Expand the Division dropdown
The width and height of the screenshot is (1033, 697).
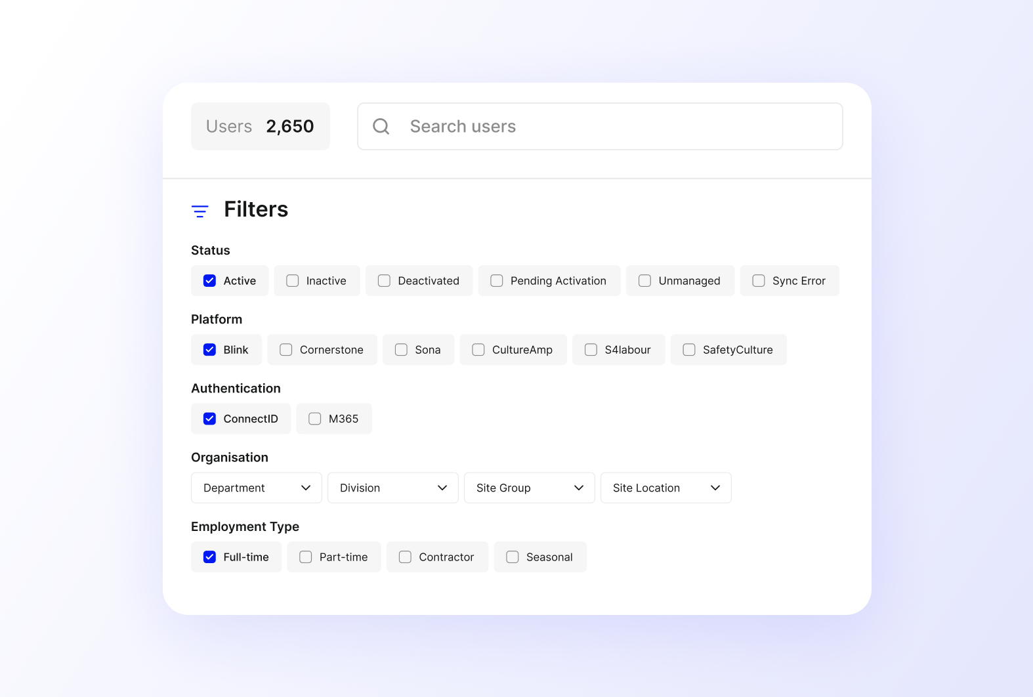[393, 488]
